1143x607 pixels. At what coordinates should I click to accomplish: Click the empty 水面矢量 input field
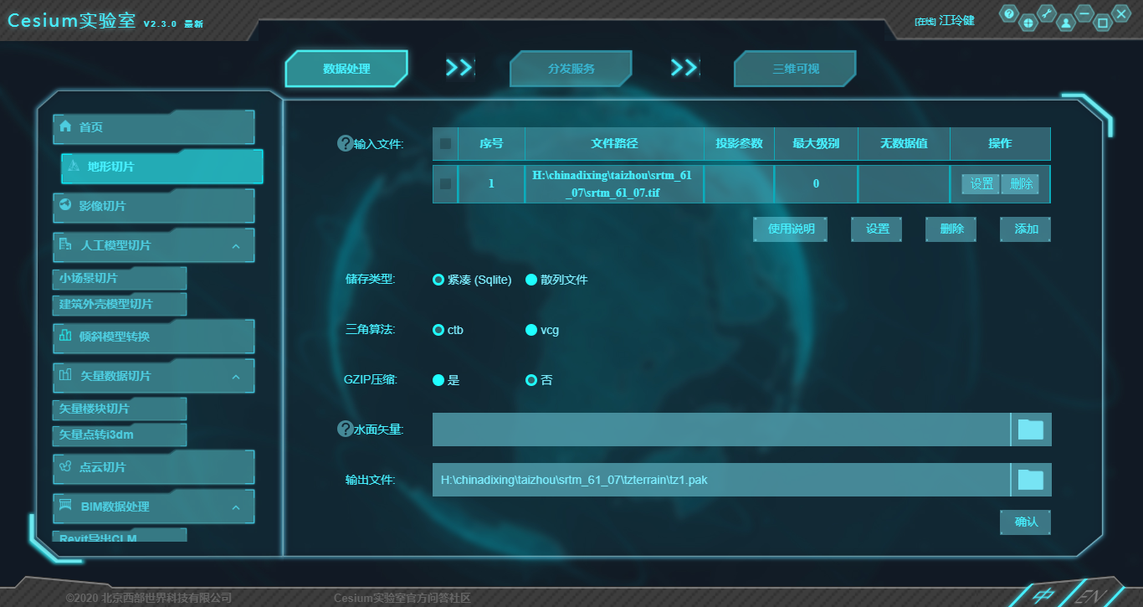721,430
